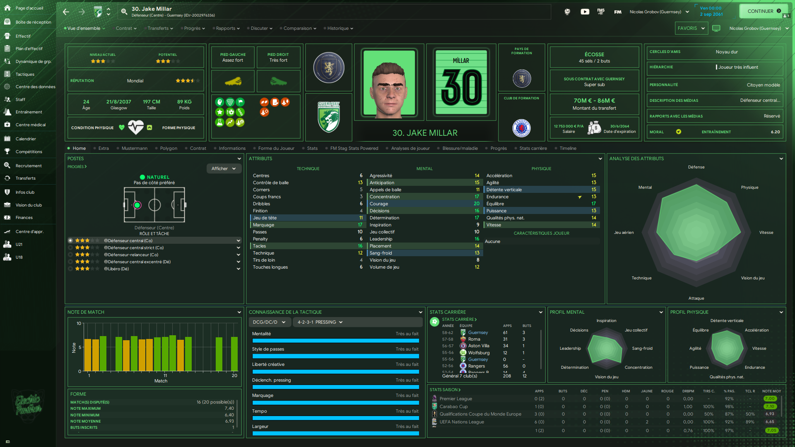
Task: Click the Mentalité familiarity bar
Action: 335,341
